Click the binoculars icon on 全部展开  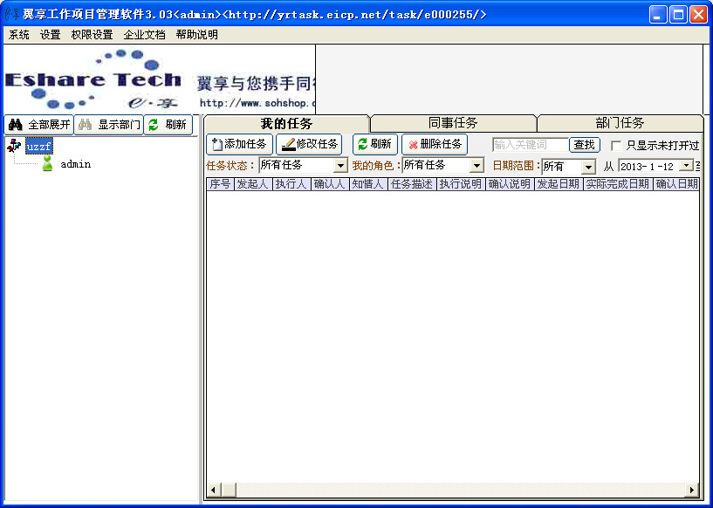16,125
